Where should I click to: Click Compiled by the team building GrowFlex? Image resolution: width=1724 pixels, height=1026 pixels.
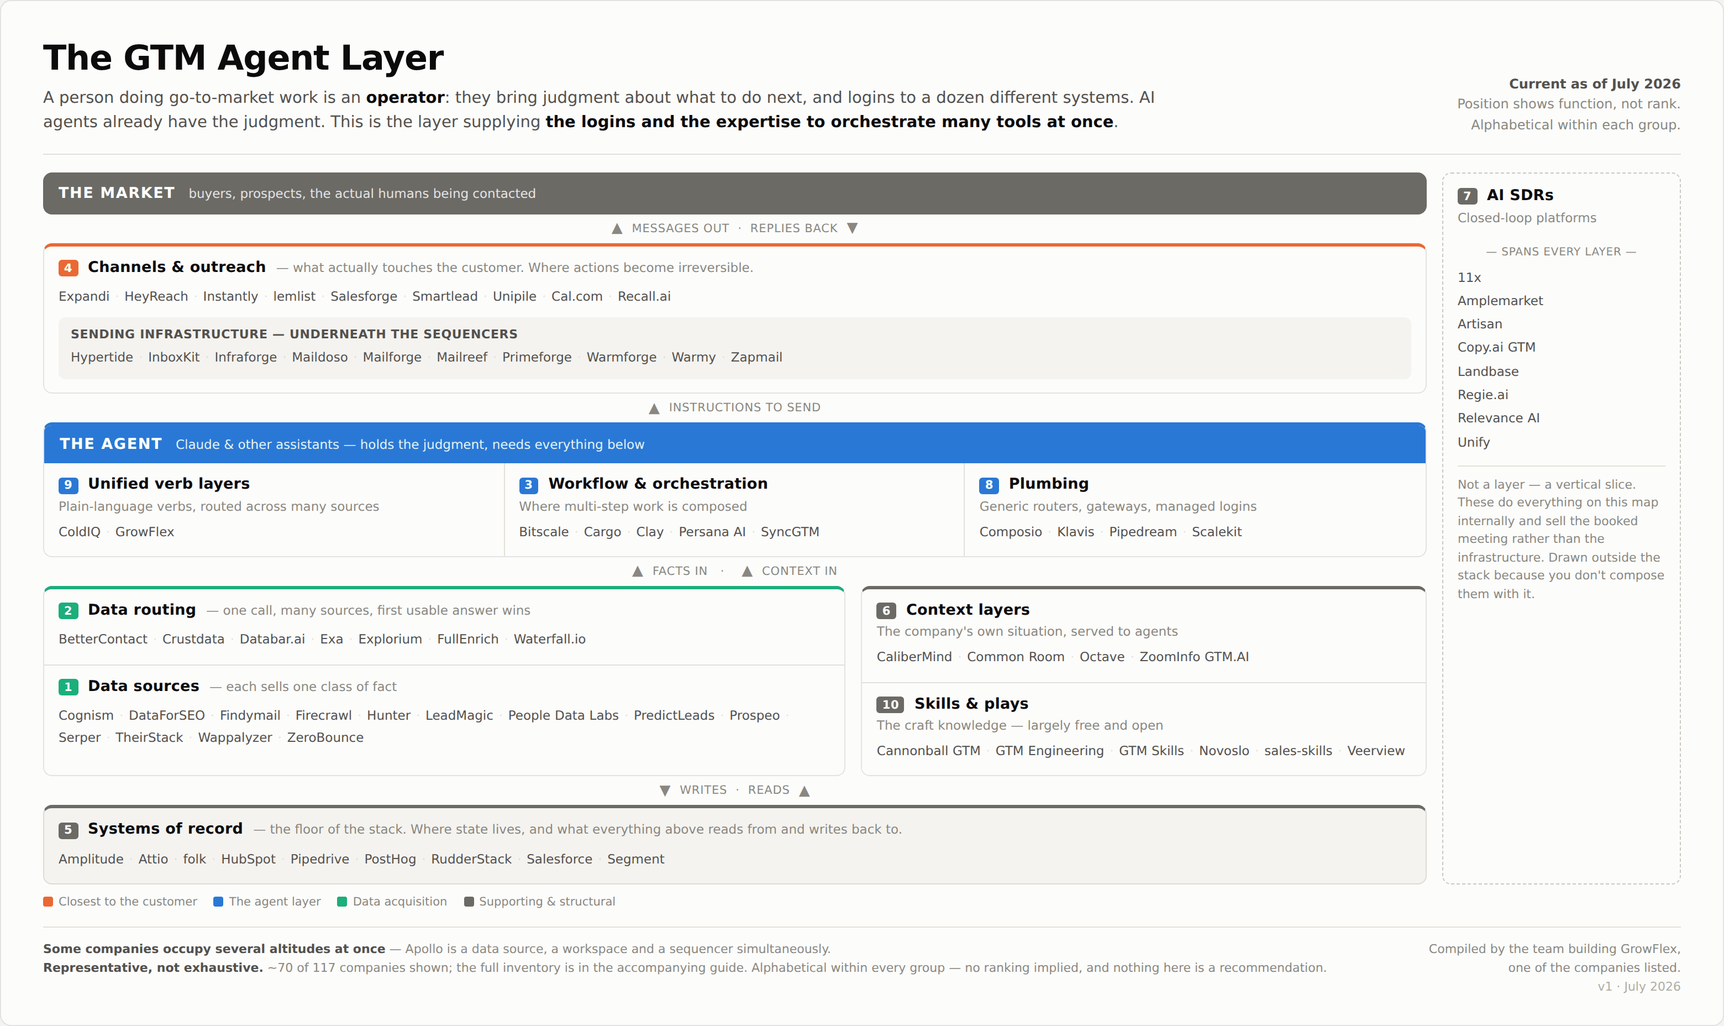coord(1555,949)
